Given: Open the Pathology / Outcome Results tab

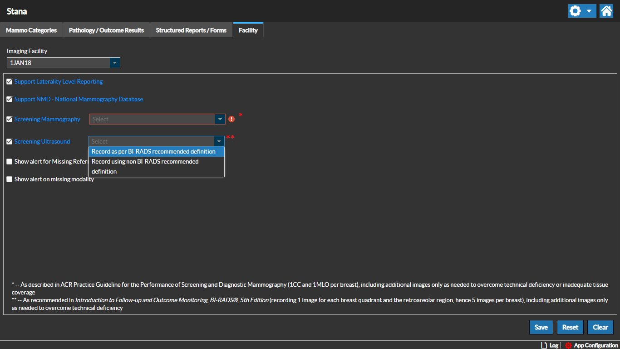Looking at the screenshot, I should click(x=106, y=30).
